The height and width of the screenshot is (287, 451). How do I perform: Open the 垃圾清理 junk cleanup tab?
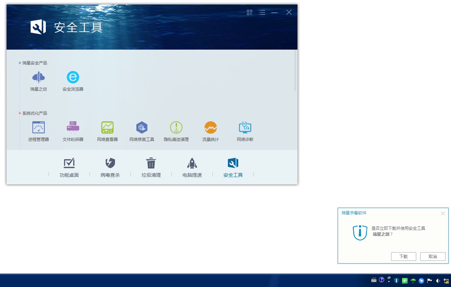click(151, 168)
